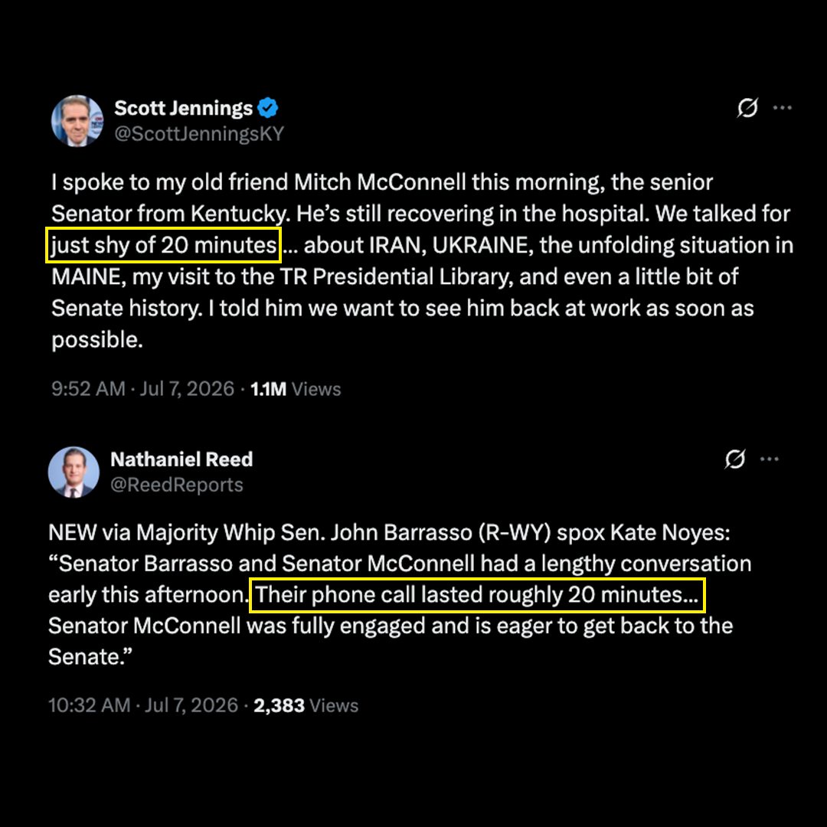
Task: Click the highlighted "just shy of 20 minutes" text
Action: [164, 245]
